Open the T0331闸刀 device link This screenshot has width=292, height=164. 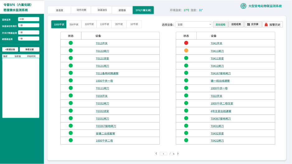(x=102, y=119)
